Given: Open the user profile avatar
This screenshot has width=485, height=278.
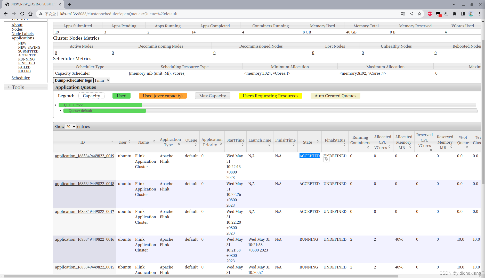Looking at the screenshot, I should click(471, 14).
